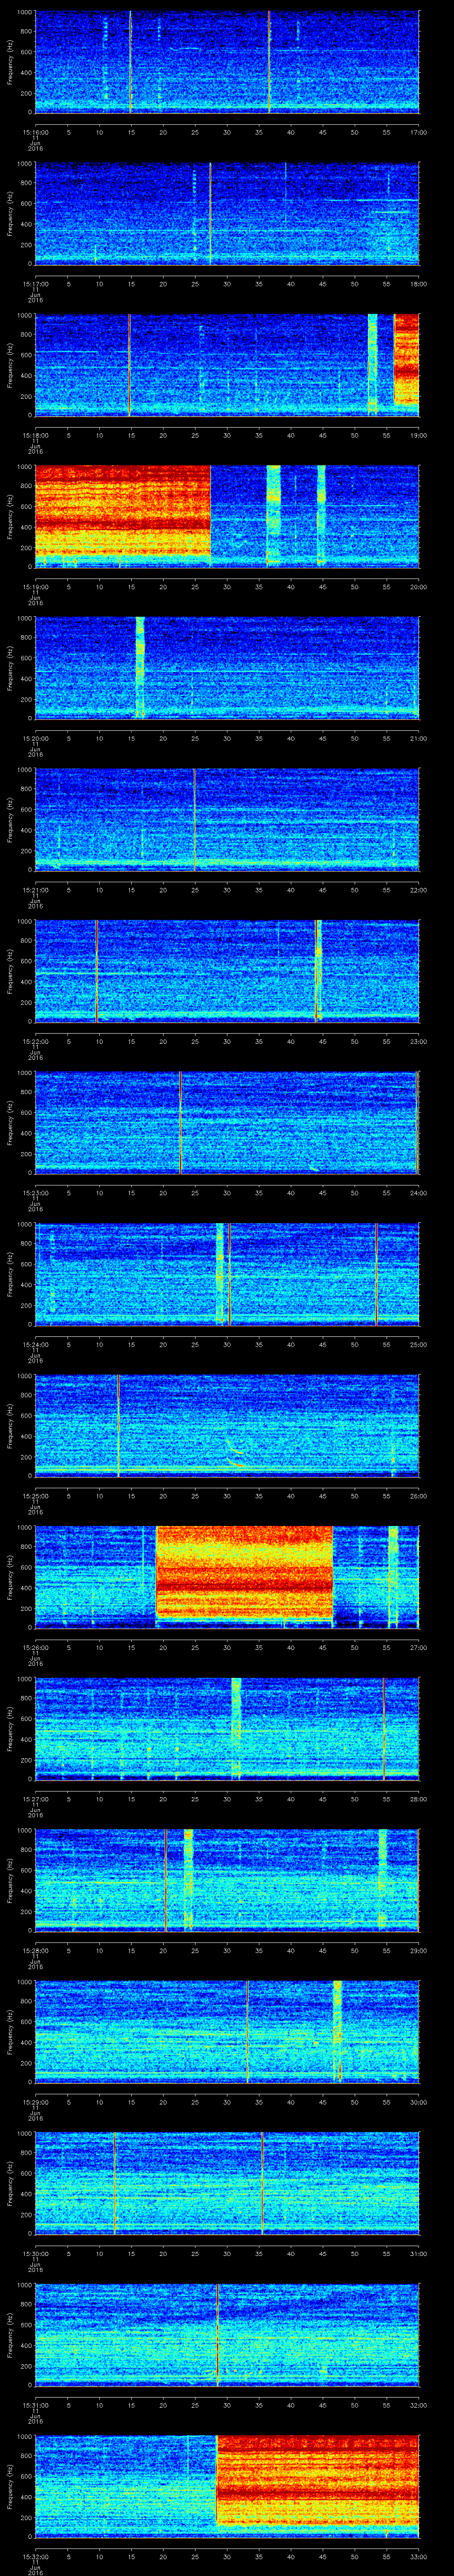Select the "32:00" end time label

pos(418,2404)
